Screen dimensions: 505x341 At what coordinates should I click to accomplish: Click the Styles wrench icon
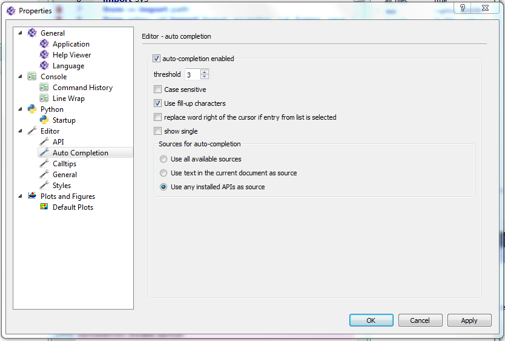click(44, 185)
